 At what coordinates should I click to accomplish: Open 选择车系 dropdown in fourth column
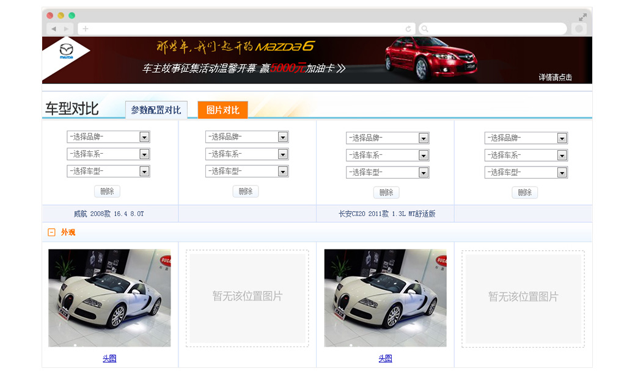[526, 155]
